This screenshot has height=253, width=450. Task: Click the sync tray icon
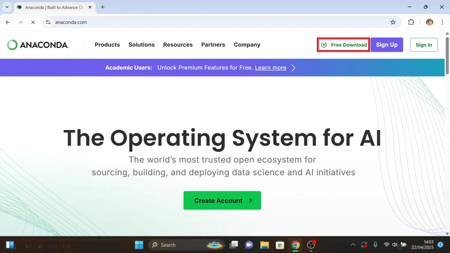(x=364, y=245)
